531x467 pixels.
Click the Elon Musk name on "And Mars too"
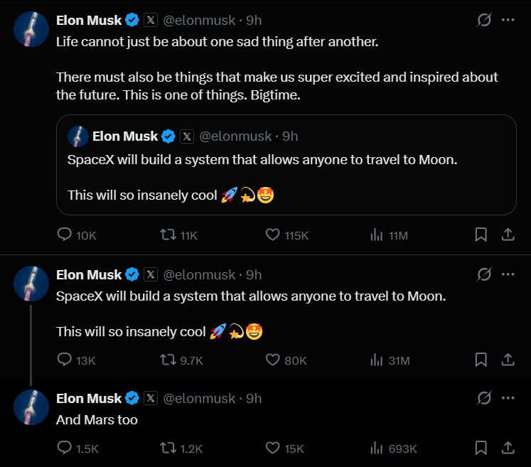pos(89,399)
